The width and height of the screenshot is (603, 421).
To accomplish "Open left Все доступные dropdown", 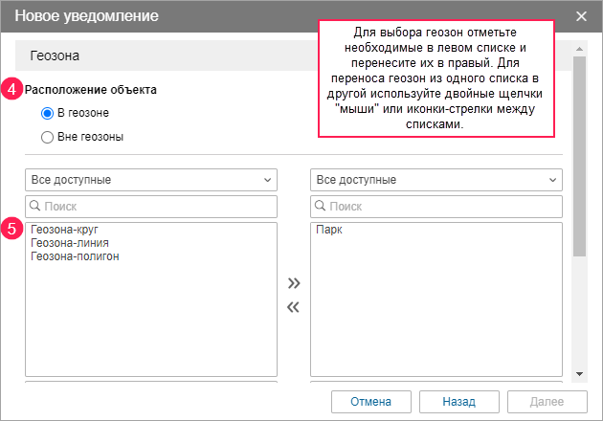I will click(x=151, y=180).
